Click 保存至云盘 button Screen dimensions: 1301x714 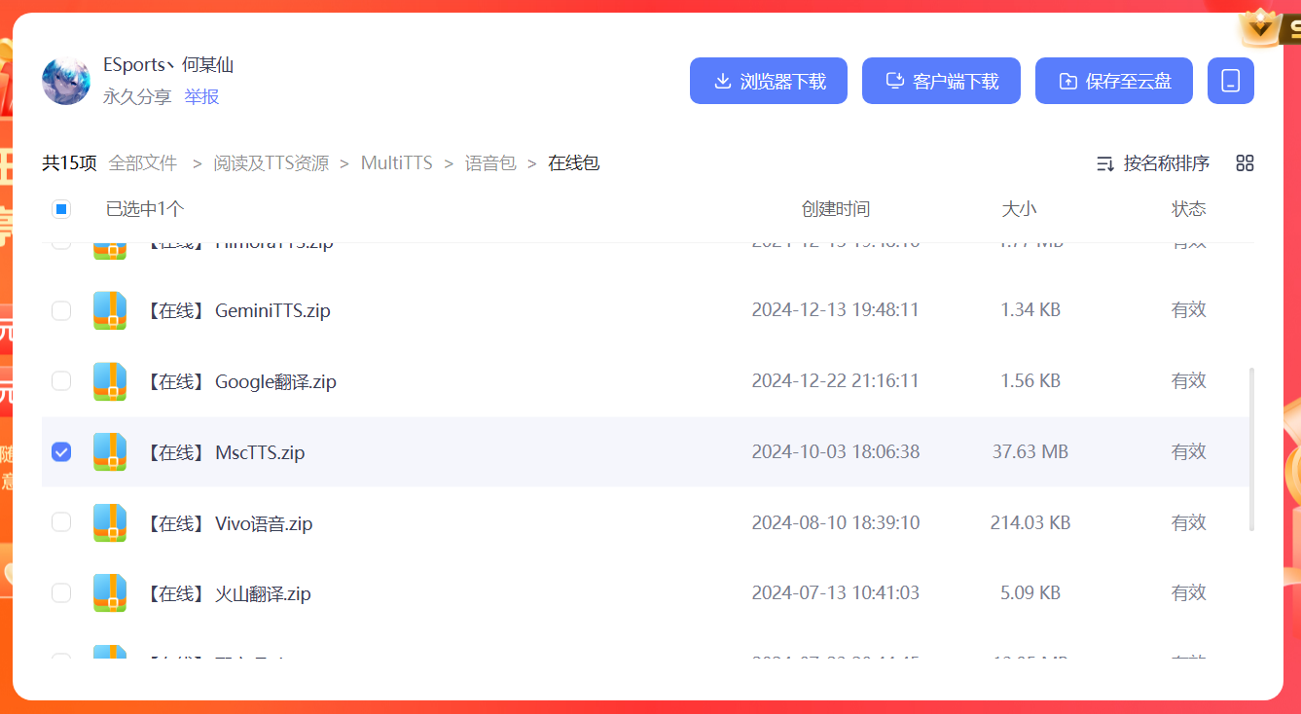pyautogui.click(x=1114, y=81)
